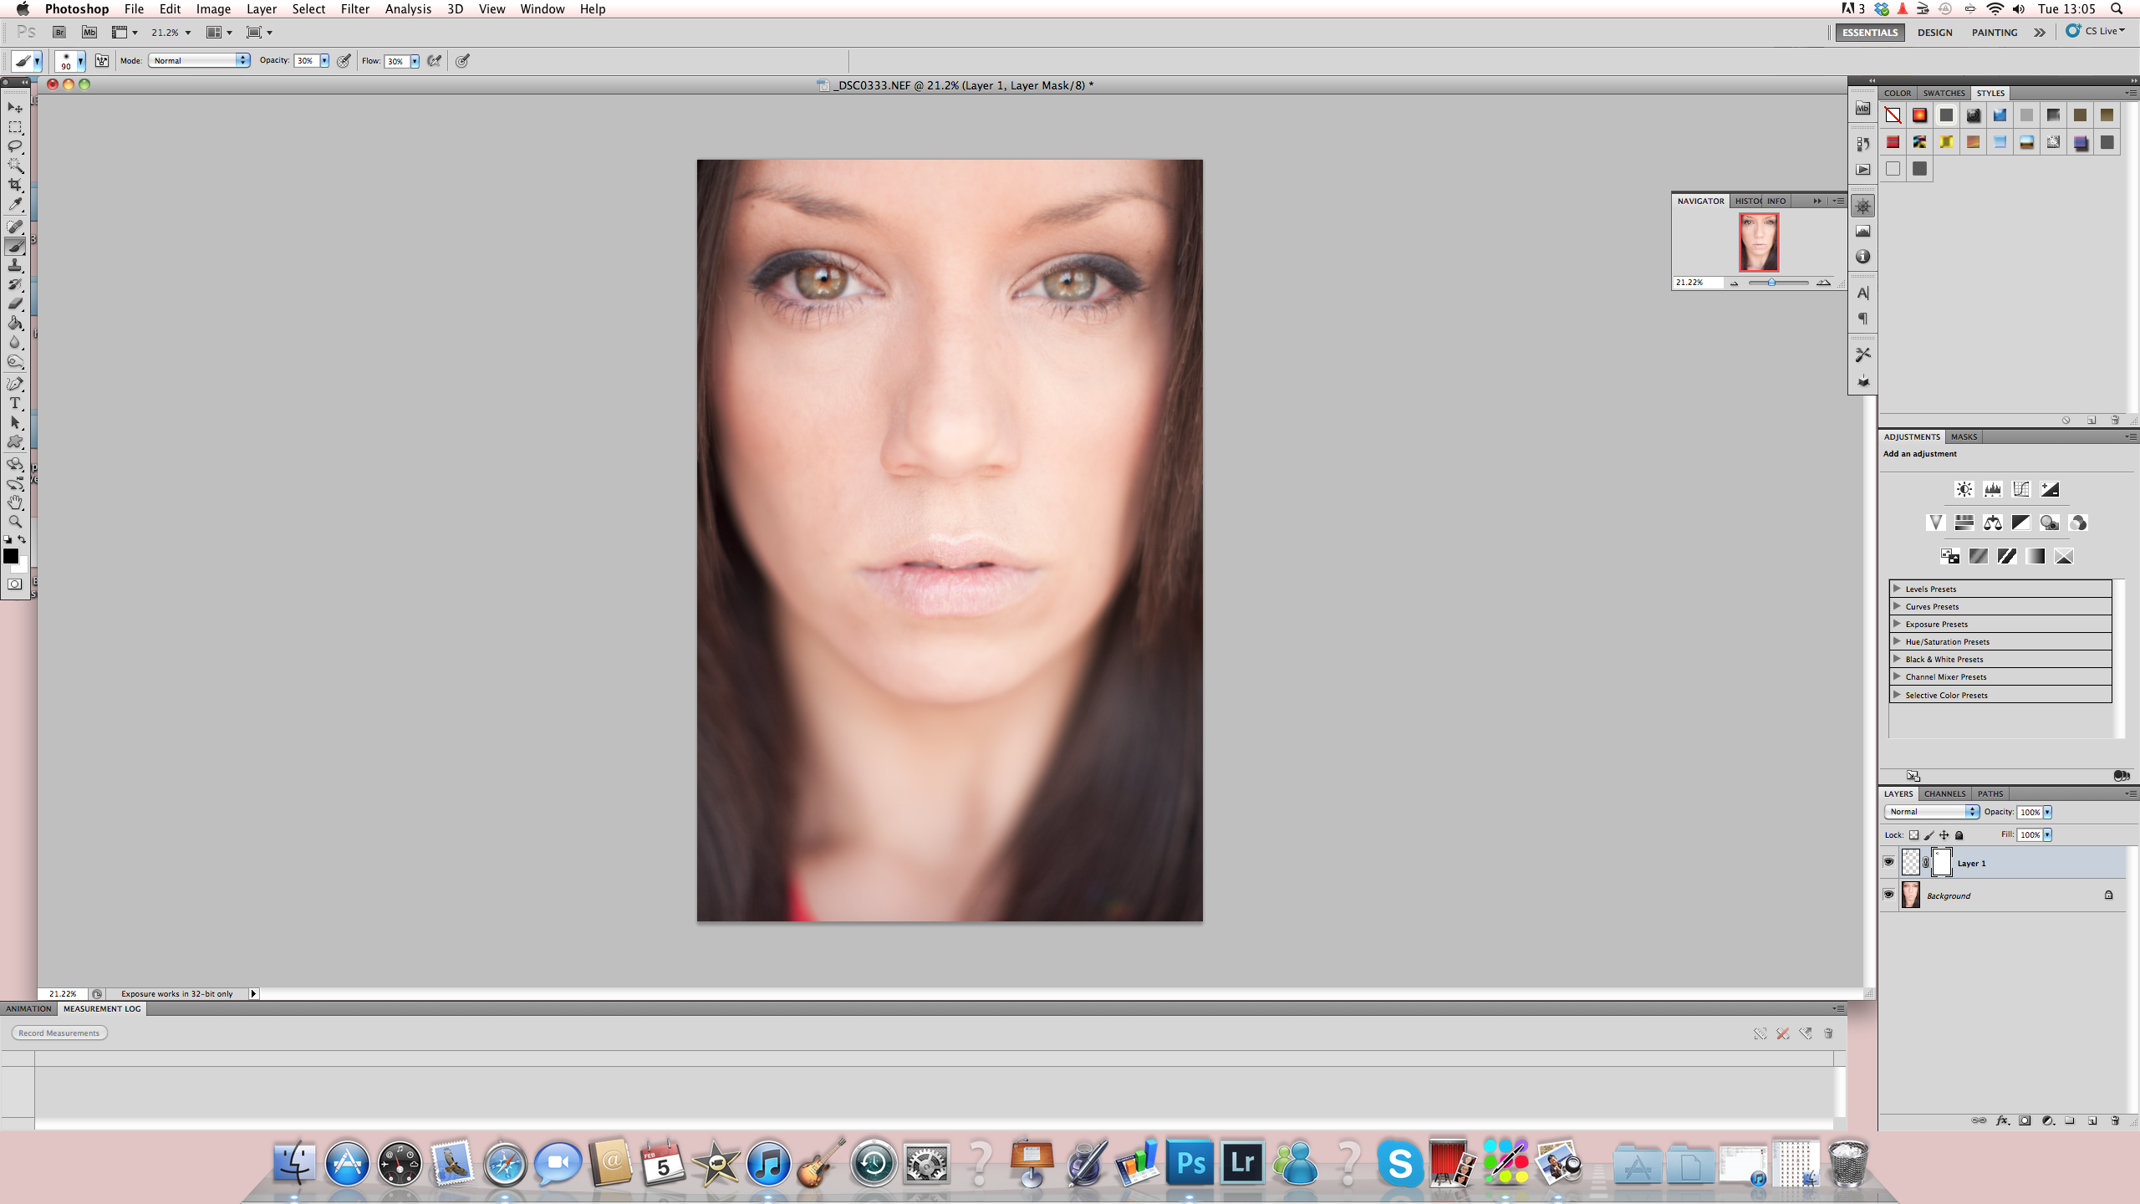Image resolution: width=2140 pixels, height=1204 pixels.
Task: Click the Record Measurements button
Action: tap(59, 1033)
